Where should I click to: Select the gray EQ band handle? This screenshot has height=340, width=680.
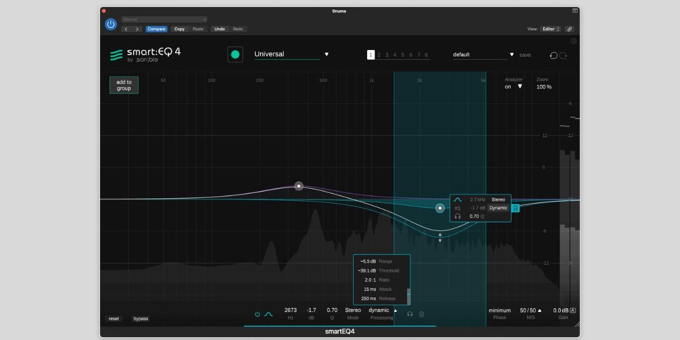(x=299, y=186)
